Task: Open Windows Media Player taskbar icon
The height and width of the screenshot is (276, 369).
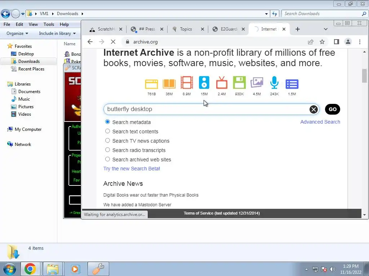Action: pyautogui.click(x=75, y=269)
